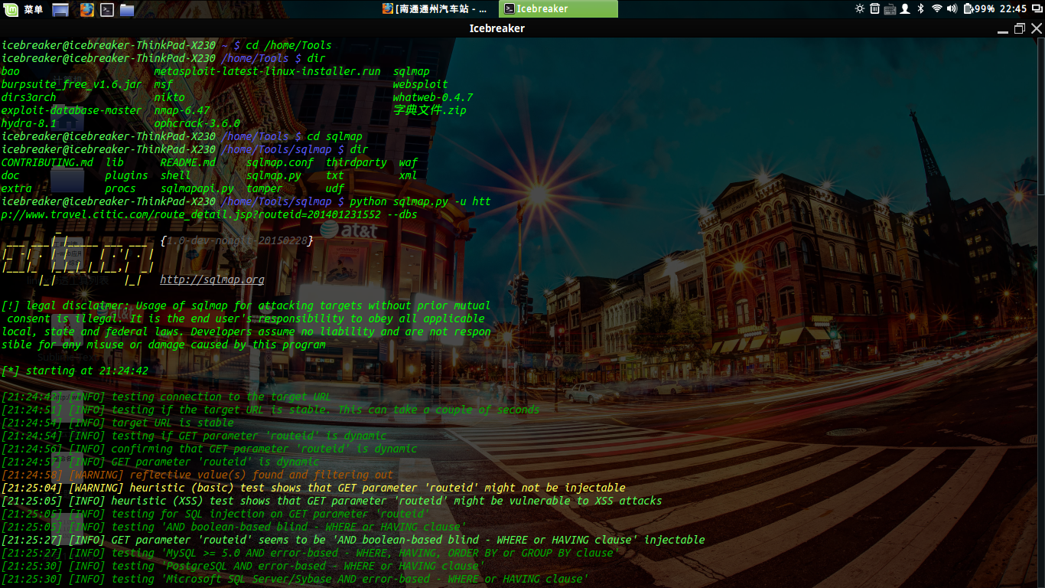Click the 21:25:27 'seems to be' injectable line
Screen dimensions: 1045x588
(353, 540)
